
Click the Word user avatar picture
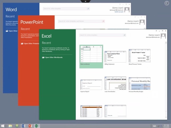click(x=127, y=10)
